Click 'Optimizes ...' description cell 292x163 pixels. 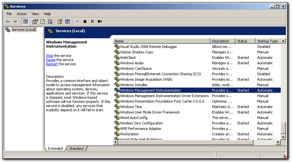click(x=222, y=102)
